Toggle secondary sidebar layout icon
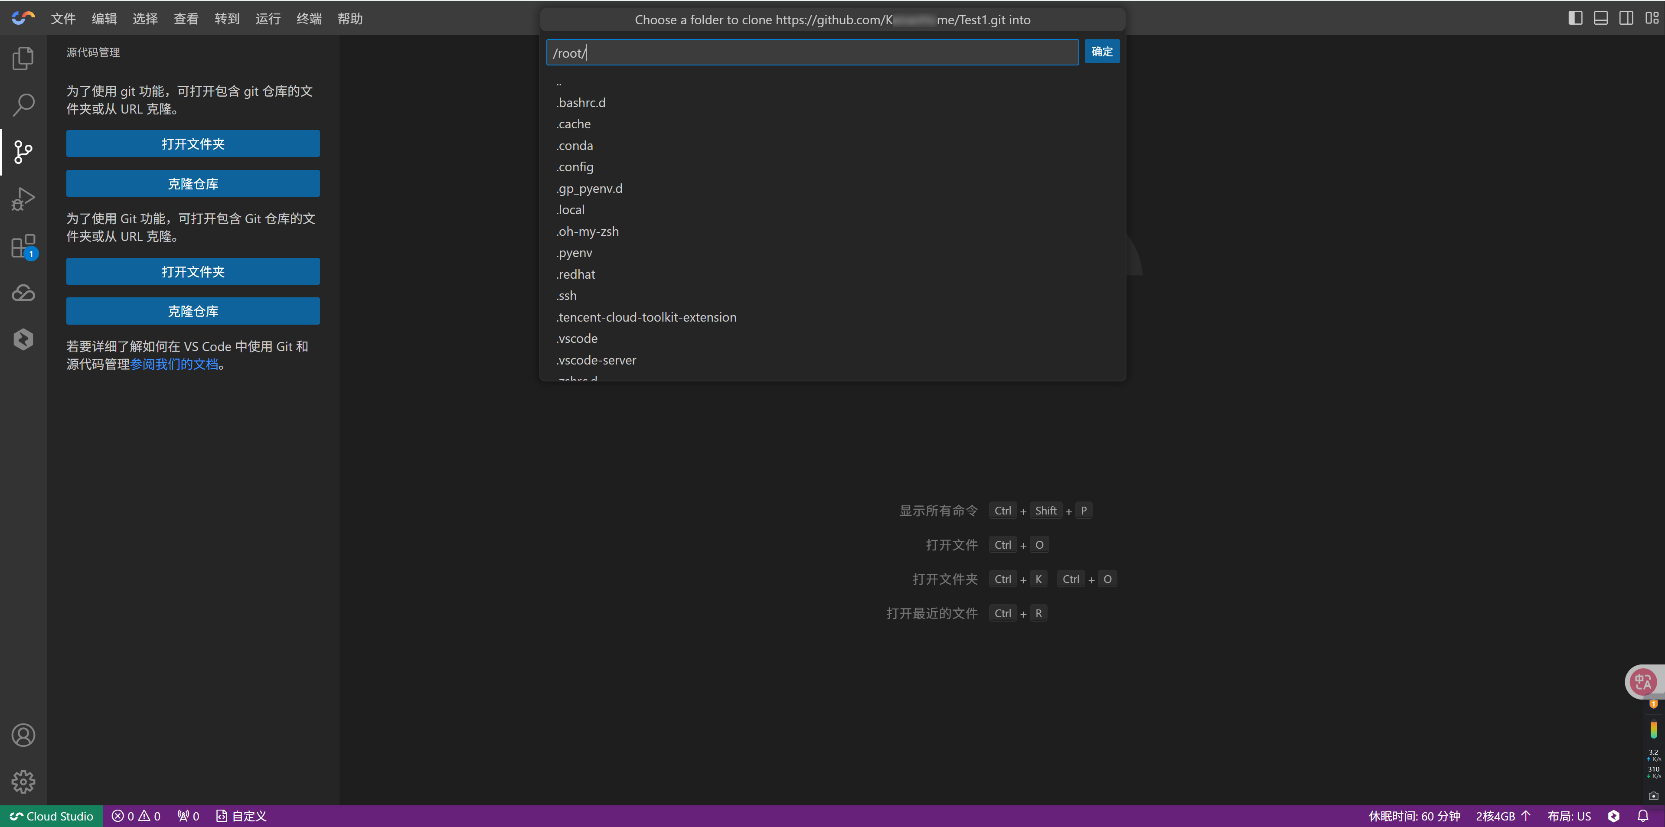The height and width of the screenshot is (827, 1665). [1626, 18]
